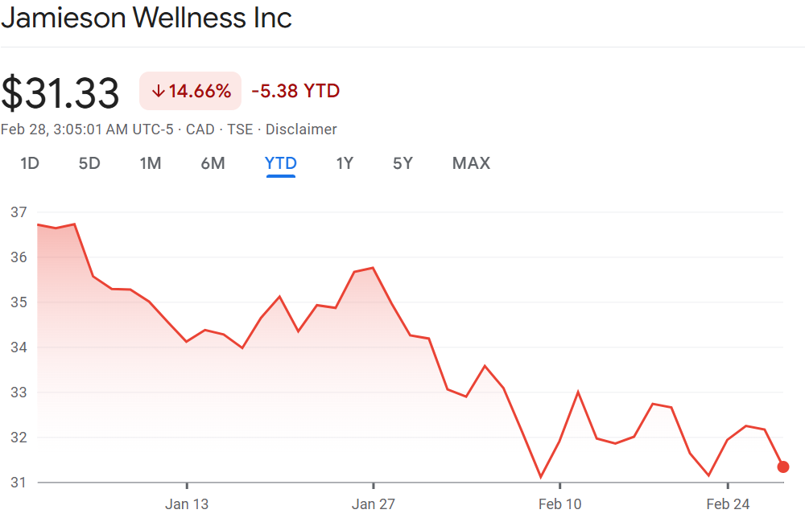
Task: Select the 5Y time range
Action: (x=402, y=163)
